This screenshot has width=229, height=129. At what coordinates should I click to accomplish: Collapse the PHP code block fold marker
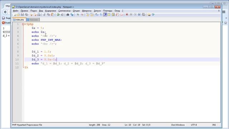23,24
